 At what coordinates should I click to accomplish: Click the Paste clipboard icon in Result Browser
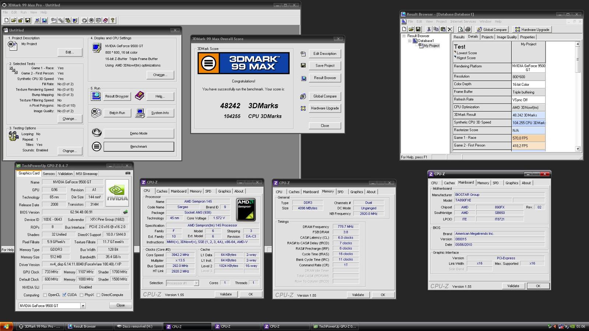tap(443, 29)
